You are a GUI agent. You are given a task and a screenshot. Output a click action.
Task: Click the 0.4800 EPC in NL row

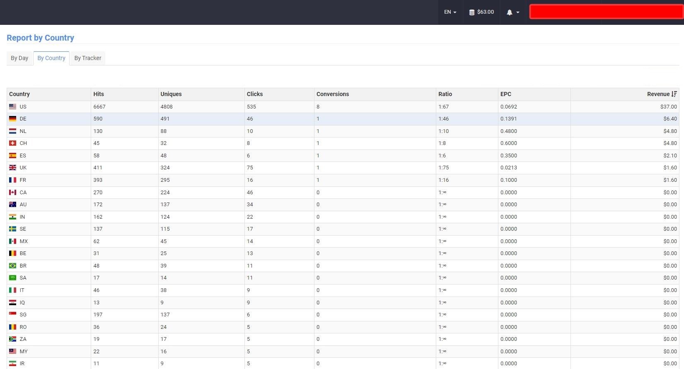[508, 131]
